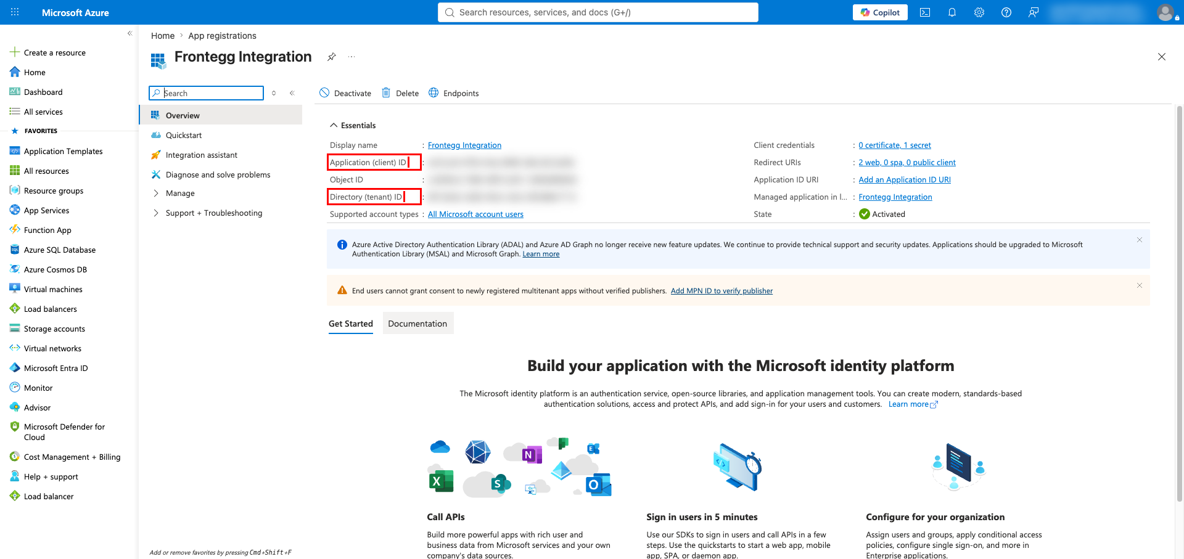Open Resource groups favorite
Screen dimensions: 1184x559
coord(53,190)
